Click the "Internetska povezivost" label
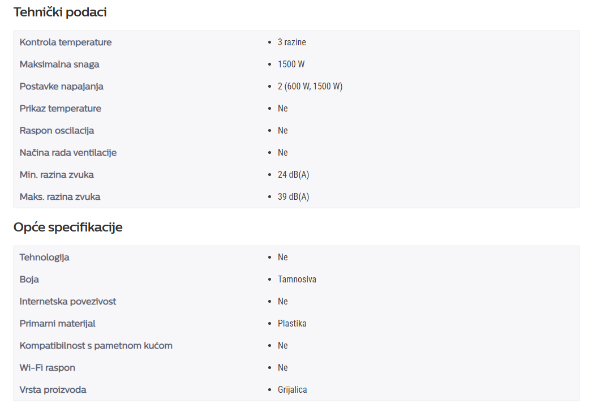Viewport: 593px width, 412px height. click(x=68, y=302)
